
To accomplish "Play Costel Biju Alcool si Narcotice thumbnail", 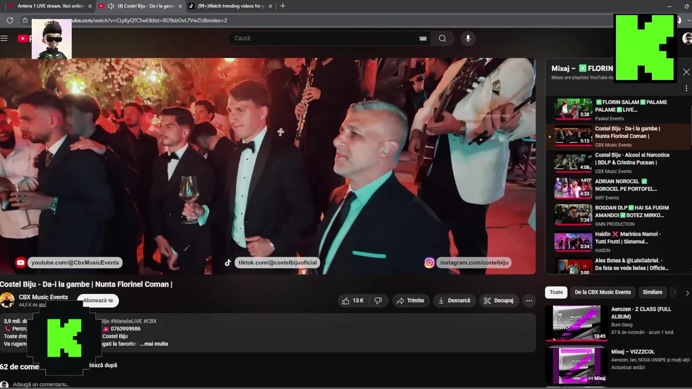I will coord(573,162).
